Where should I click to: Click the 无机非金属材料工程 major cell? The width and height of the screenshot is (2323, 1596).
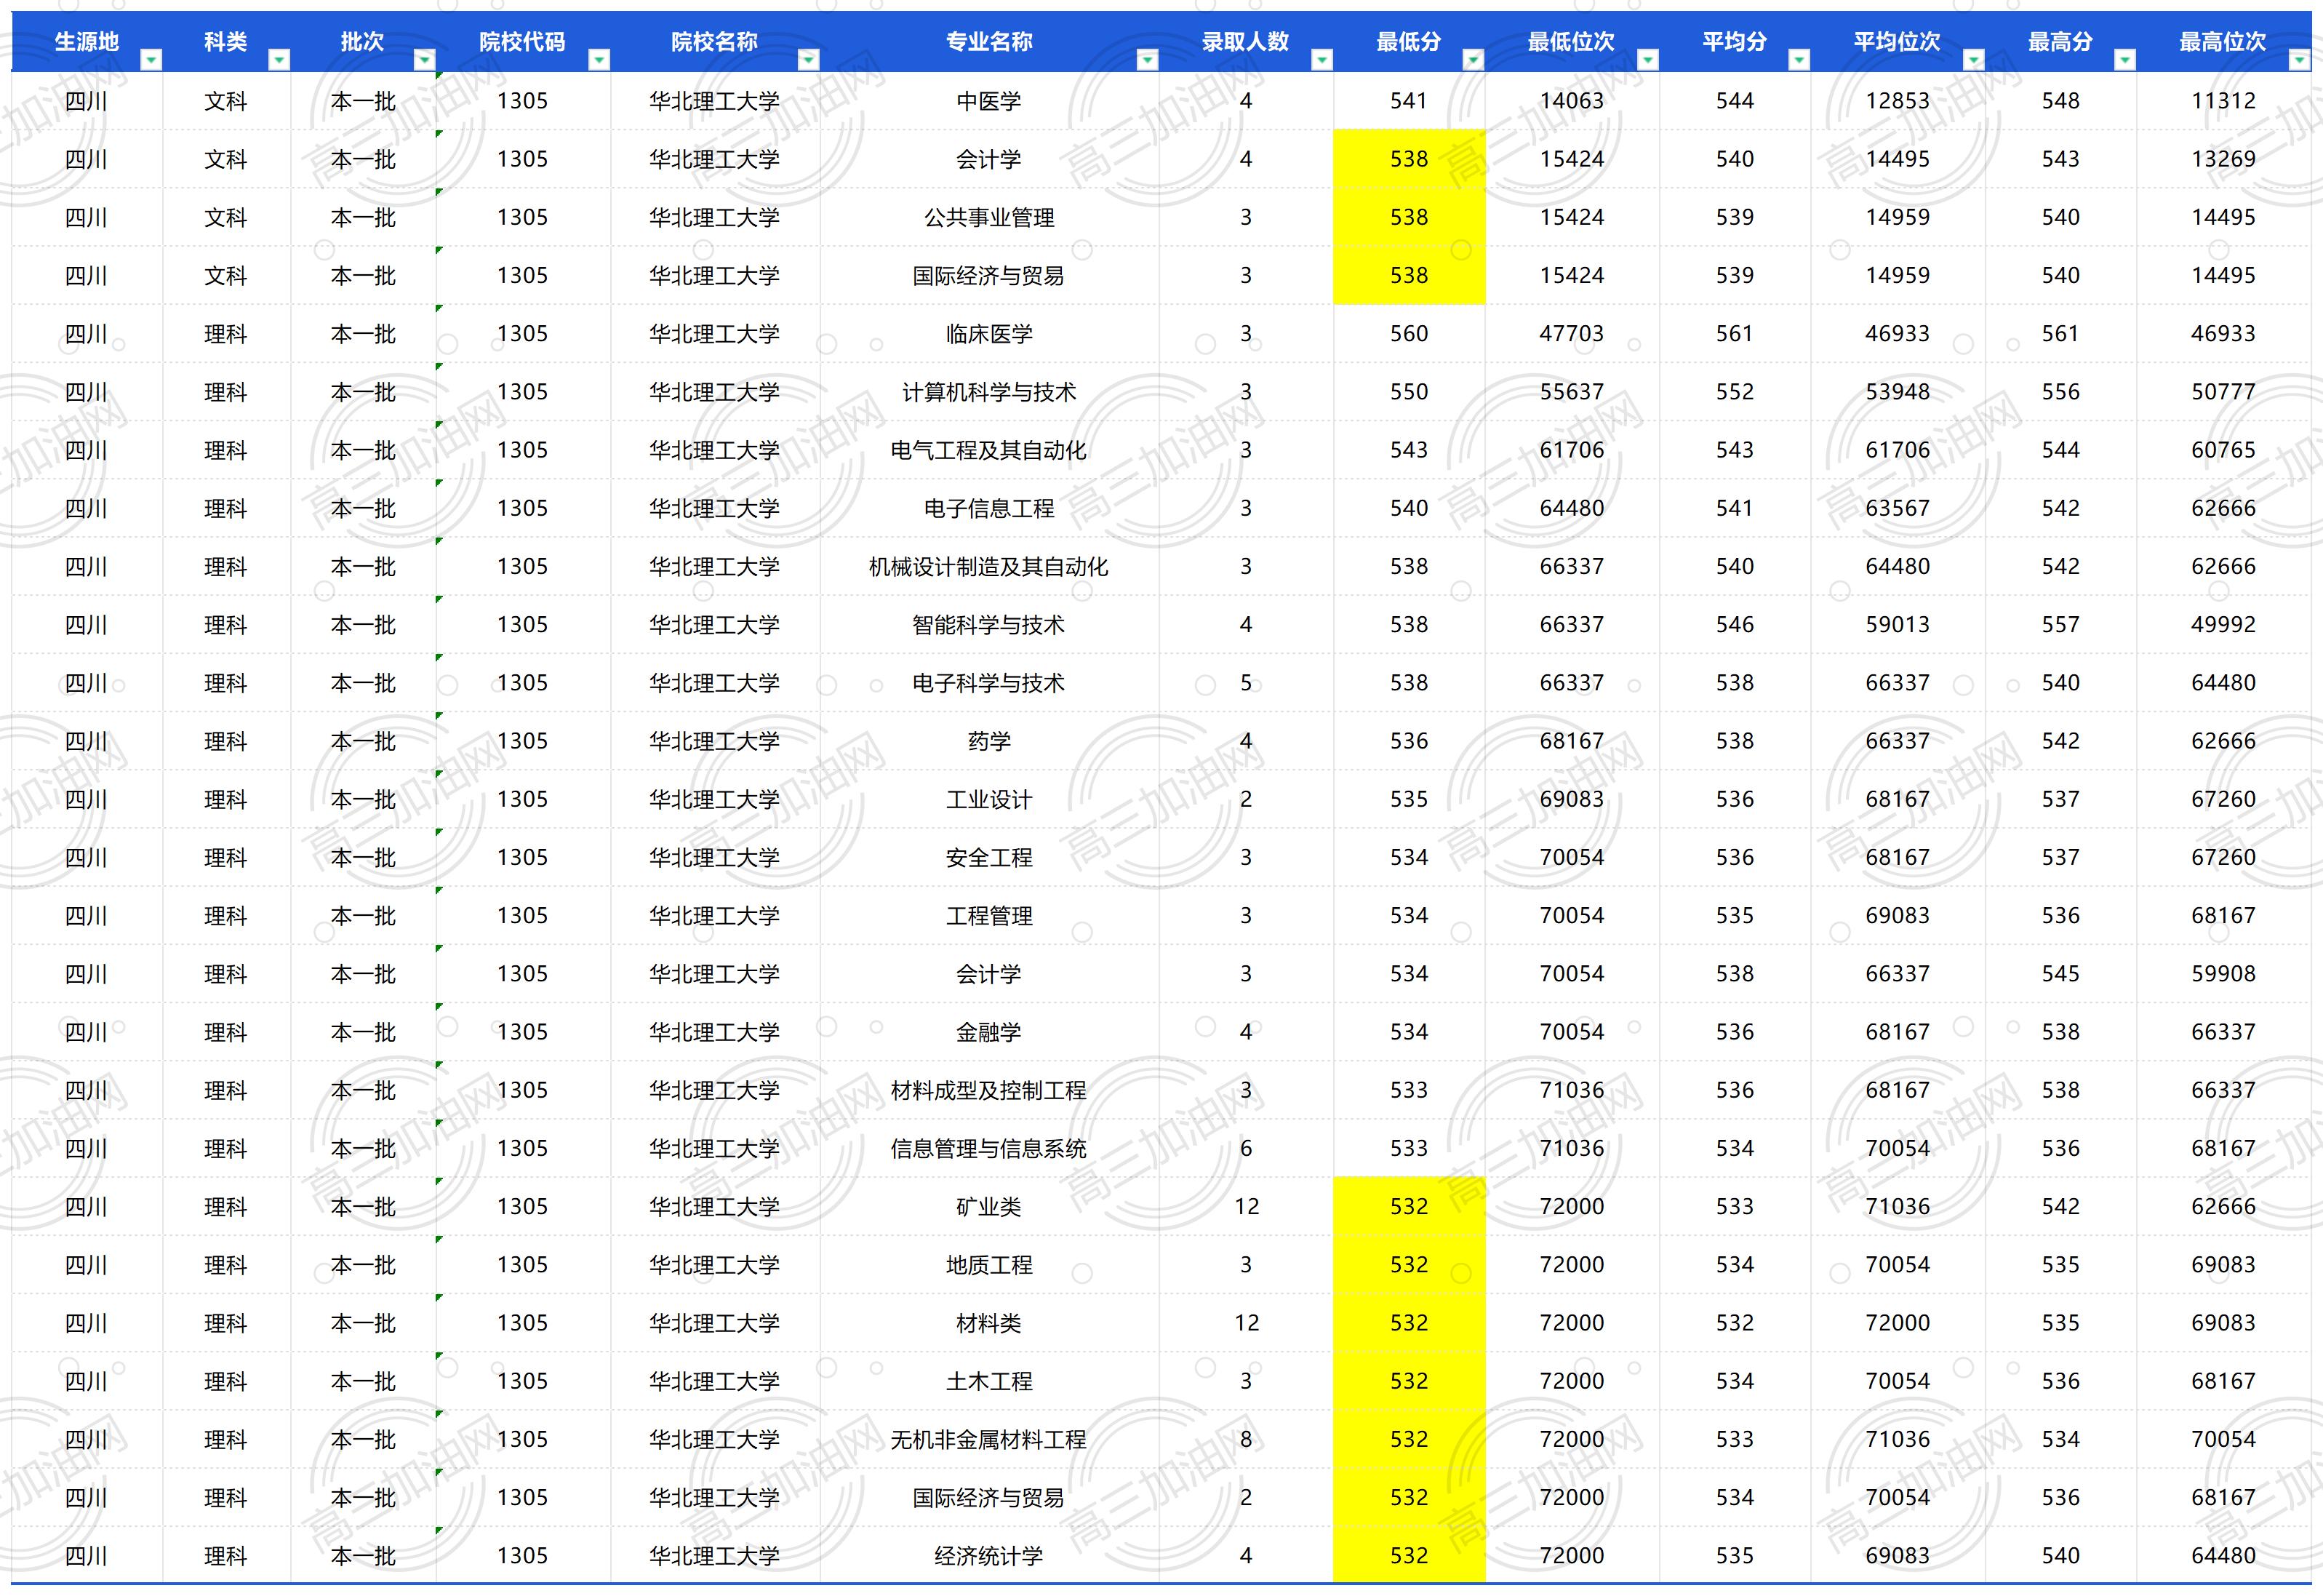(x=988, y=1439)
